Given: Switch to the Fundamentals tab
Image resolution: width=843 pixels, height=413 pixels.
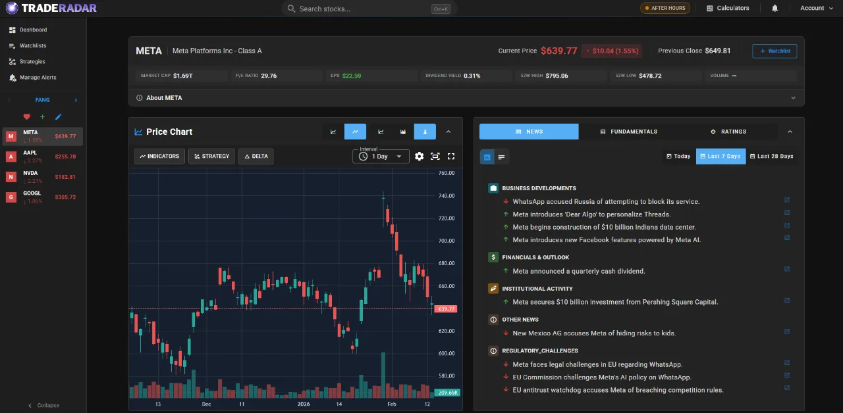Looking at the screenshot, I should [628, 132].
